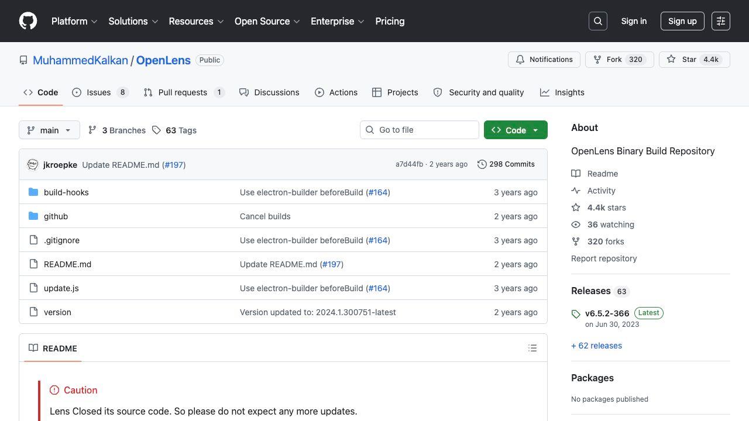Expand the Solutions menu
749x421 pixels.
coord(133,21)
